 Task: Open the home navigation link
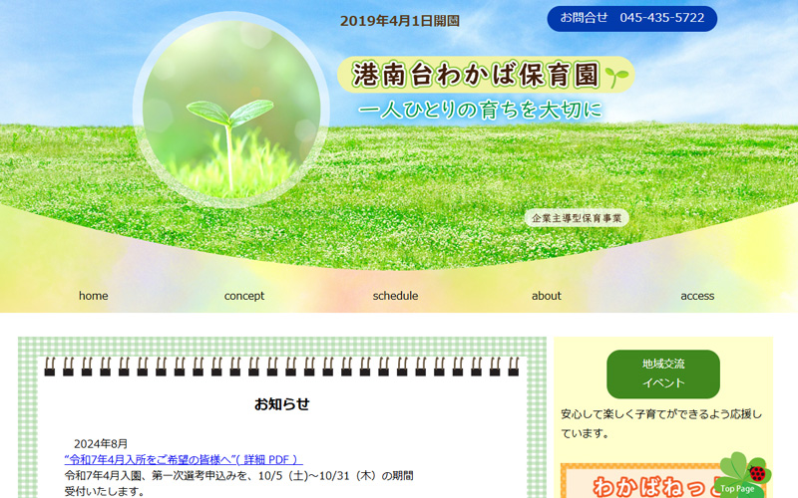click(93, 296)
